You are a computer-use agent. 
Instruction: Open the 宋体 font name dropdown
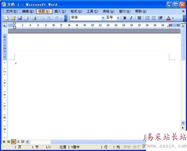coord(103,18)
